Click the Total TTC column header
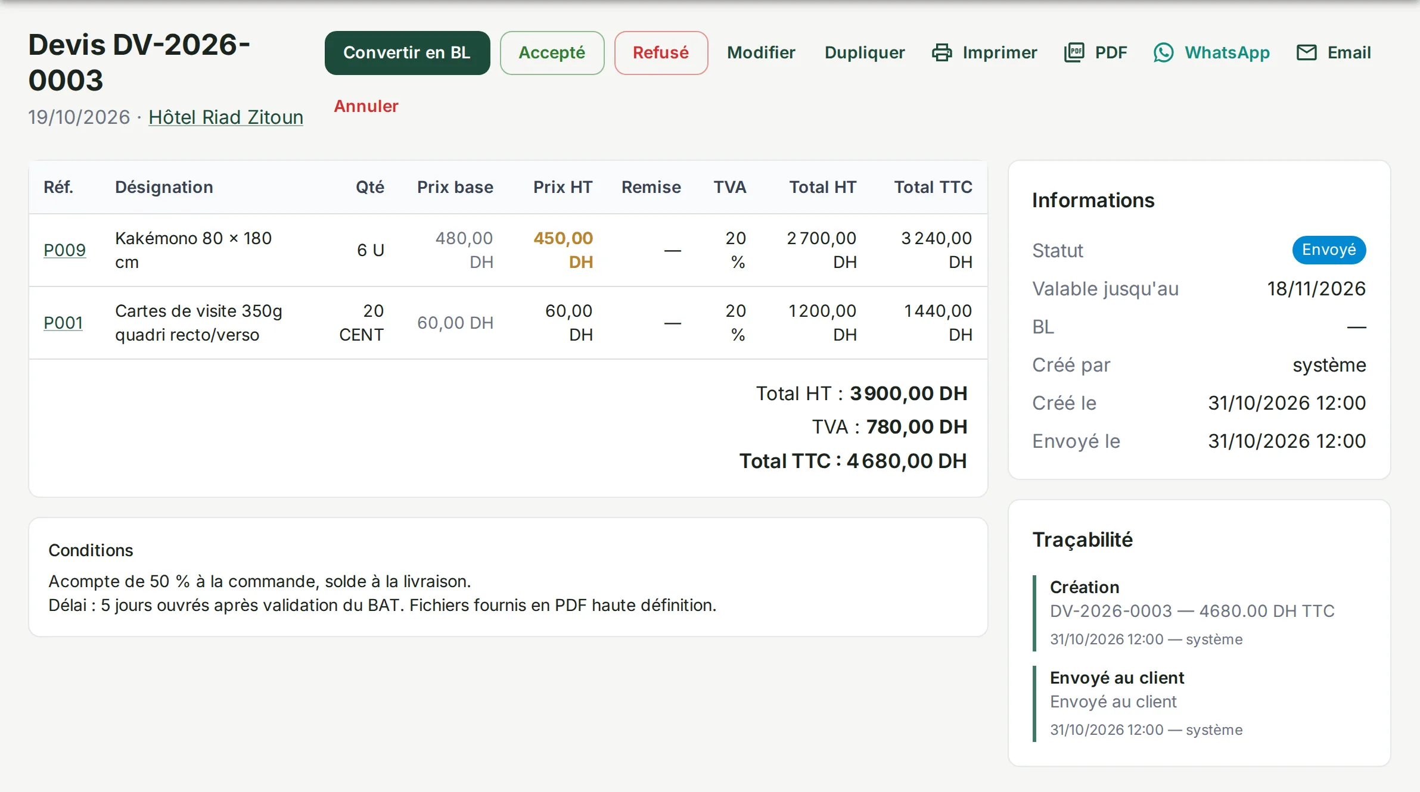 pos(933,187)
